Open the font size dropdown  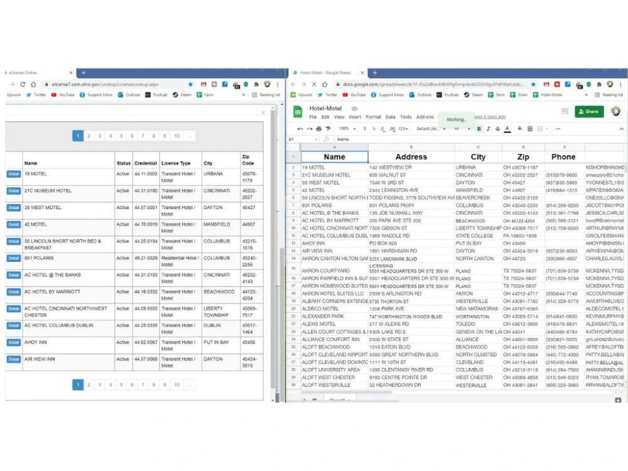coord(462,129)
